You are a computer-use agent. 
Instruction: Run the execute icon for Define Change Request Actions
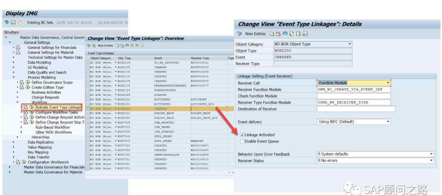pyautogui.click(x=32, y=117)
